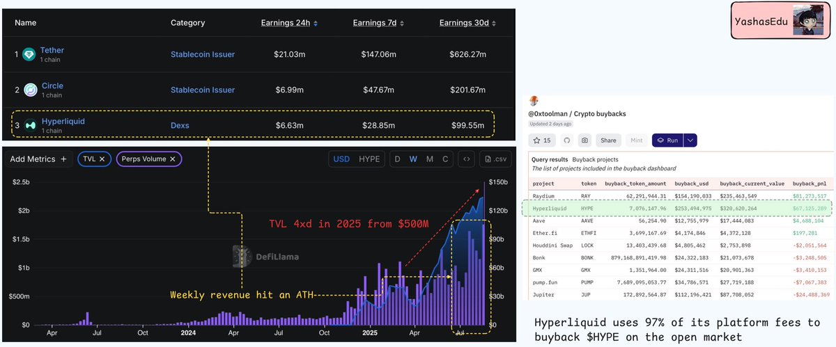Click Add Metrics plus button
The width and height of the screenshot is (836, 347).
[39, 159]
